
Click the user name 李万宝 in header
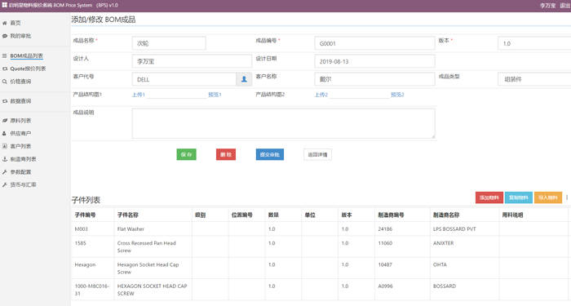click(547, 6)
